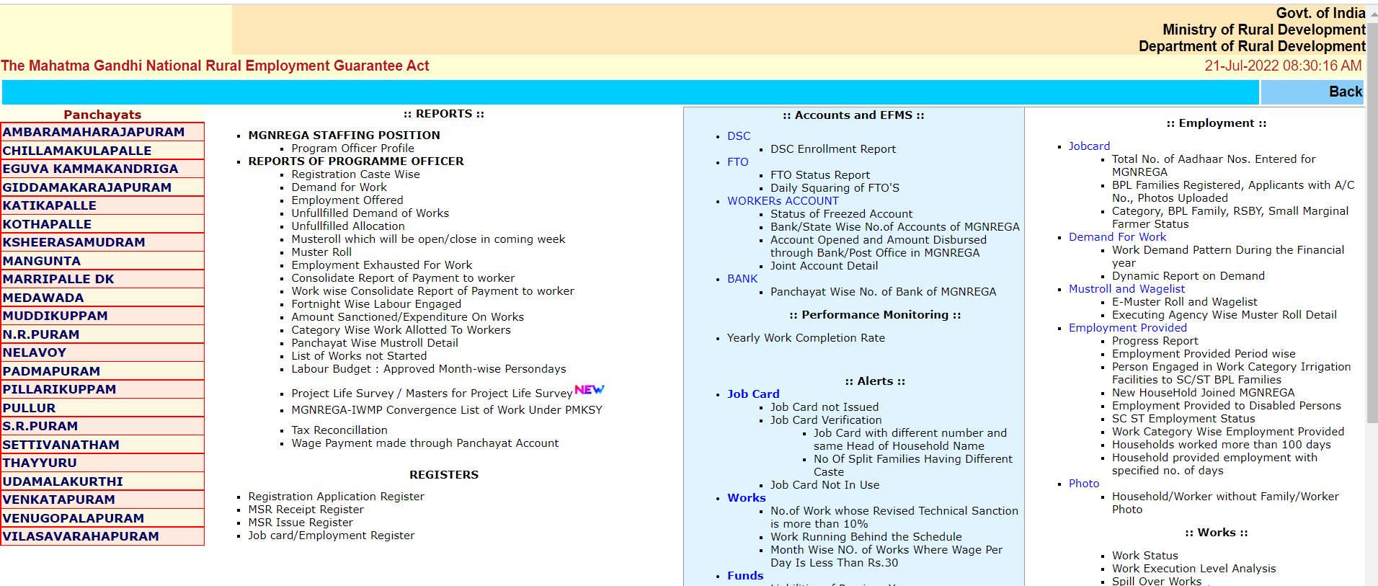The width and height of the screenshot is (1378, 586).
Task: Open DSC Enrollment Report
Action: (x=833, y=149)
